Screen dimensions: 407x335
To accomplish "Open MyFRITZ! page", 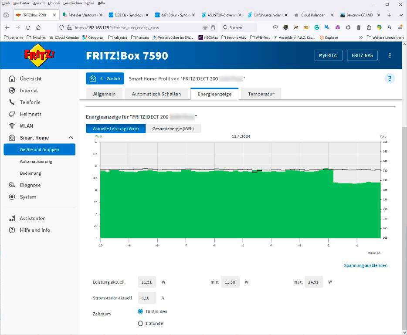I will point(328,55).
